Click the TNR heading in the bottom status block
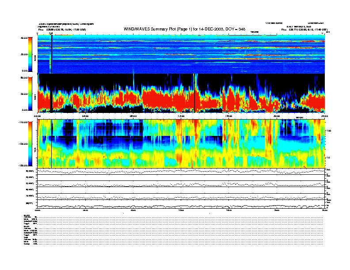Image resolution: width=350 pixels, height=270 pixels. pos(26,237)
